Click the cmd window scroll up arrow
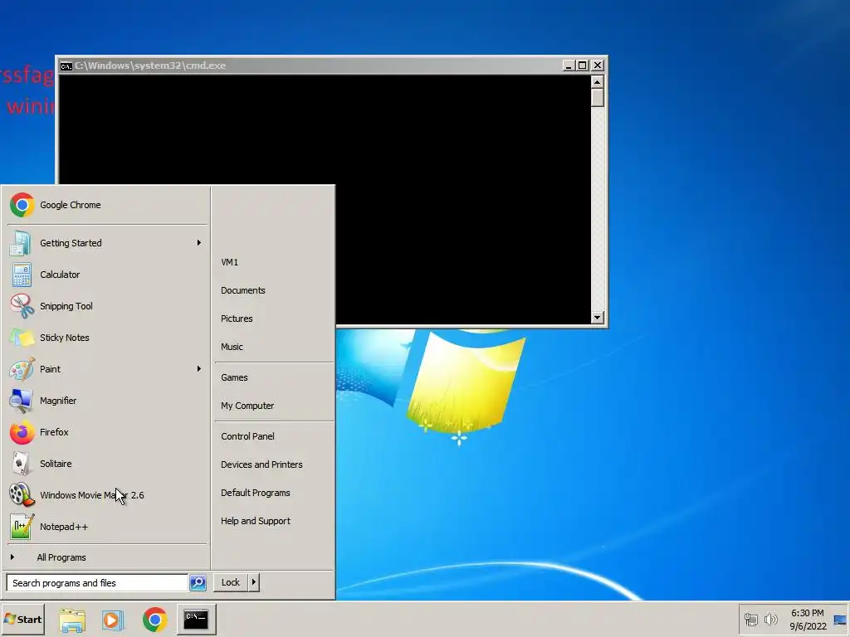 [598, 82]
